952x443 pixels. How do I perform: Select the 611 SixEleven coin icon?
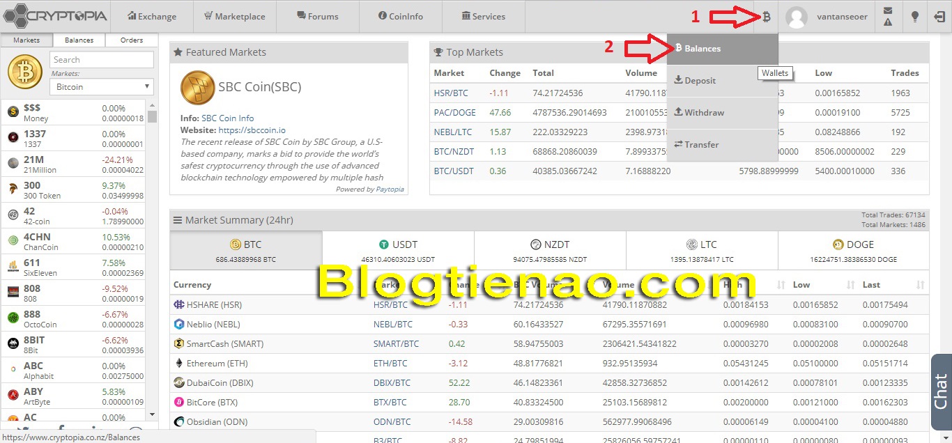(13, 267)
